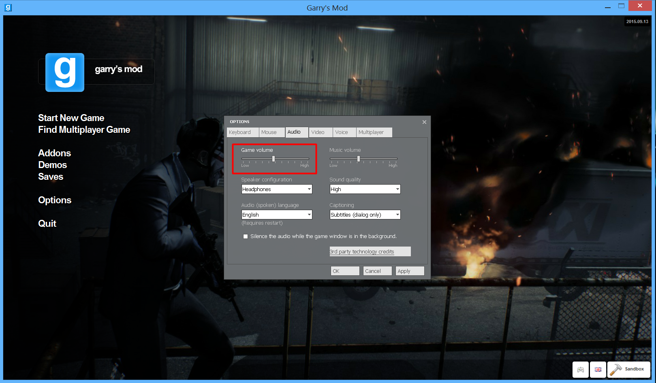This screenshot has width=656, height=383.
Task: Open the Sound quality dropdown
Action: coord(365,189)
